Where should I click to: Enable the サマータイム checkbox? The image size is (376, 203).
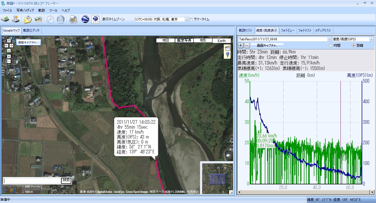pyautogui.click(x=191, y=19)
